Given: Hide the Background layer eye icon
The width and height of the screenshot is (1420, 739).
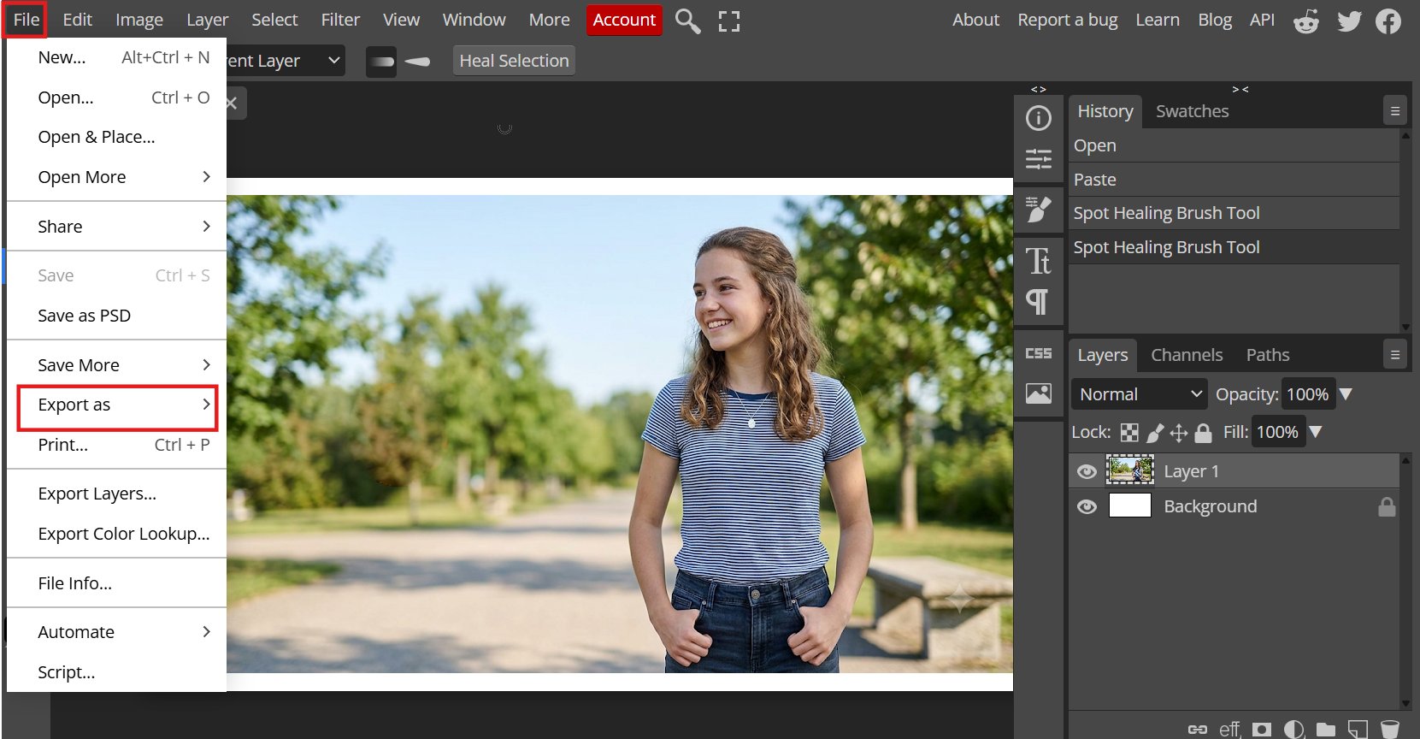Looking at the screenshot, I should click(1087, 506).
